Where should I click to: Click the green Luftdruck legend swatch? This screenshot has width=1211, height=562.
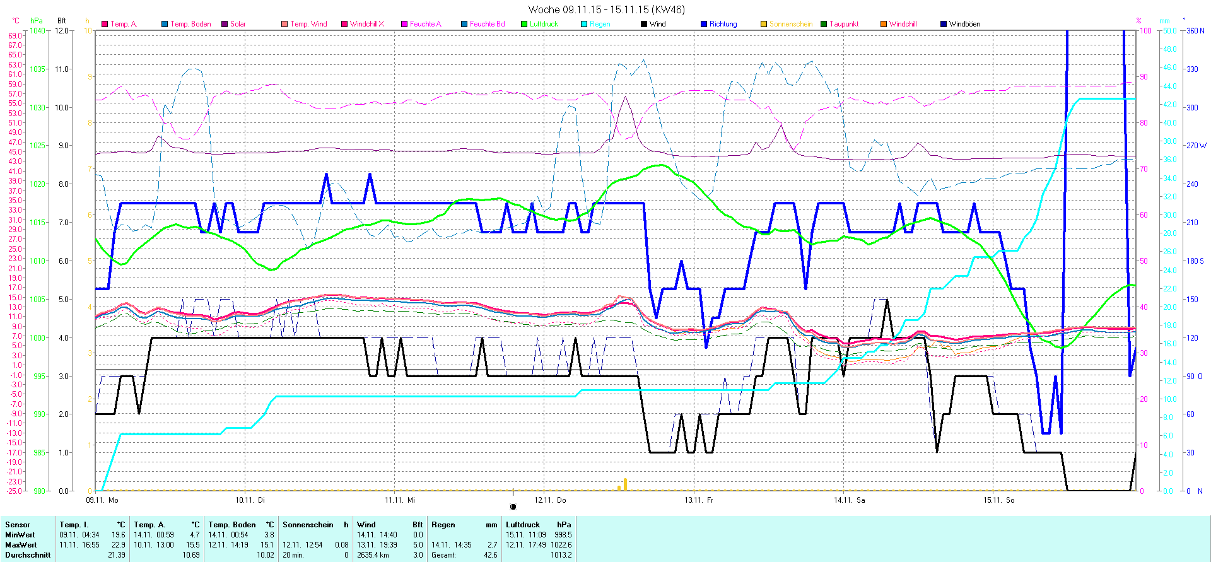(524, 24)
